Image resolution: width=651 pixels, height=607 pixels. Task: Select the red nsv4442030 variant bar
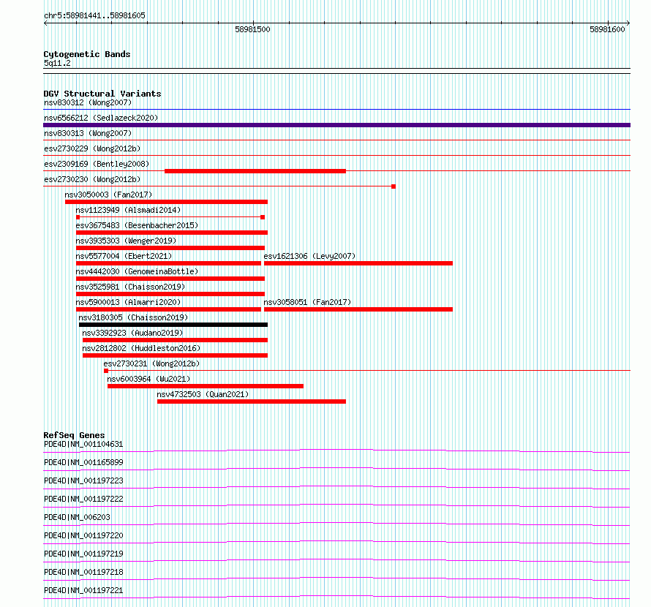(x=170, y=279)
